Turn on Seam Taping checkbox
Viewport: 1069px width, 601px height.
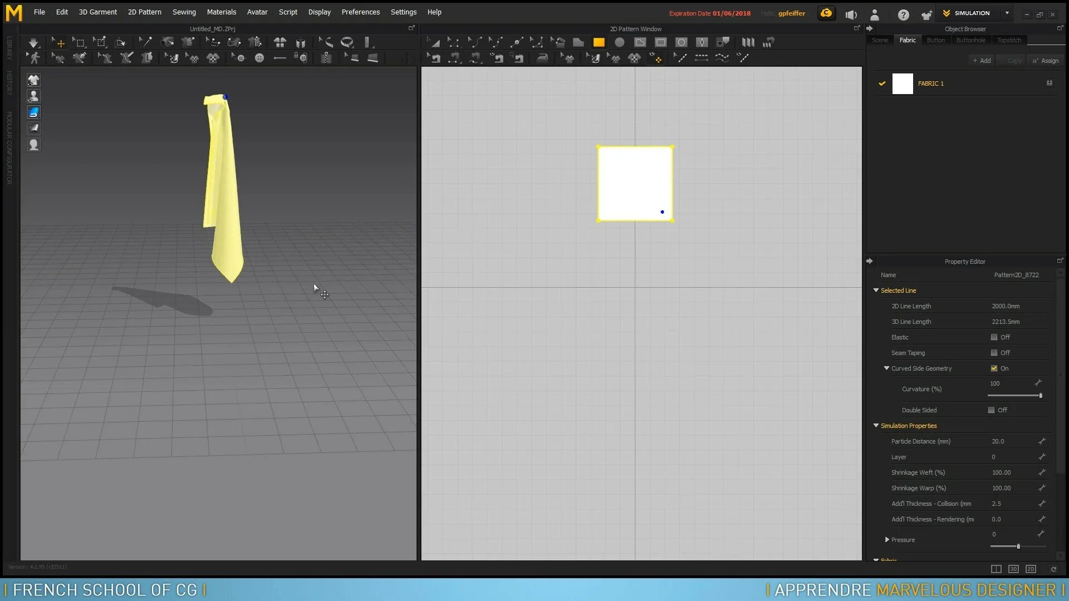coord(994,353)
